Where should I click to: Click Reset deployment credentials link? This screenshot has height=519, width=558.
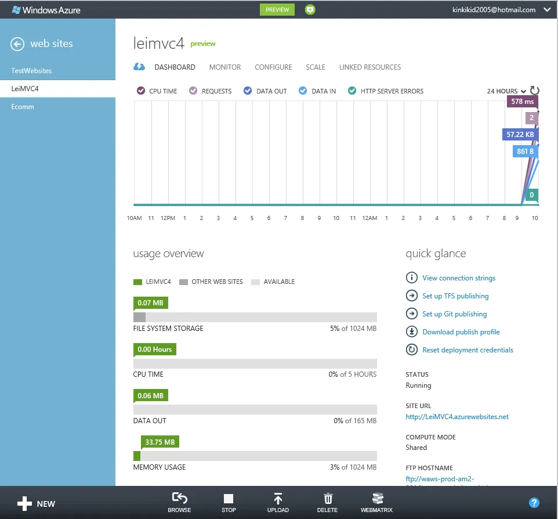[x=468, y=350]
